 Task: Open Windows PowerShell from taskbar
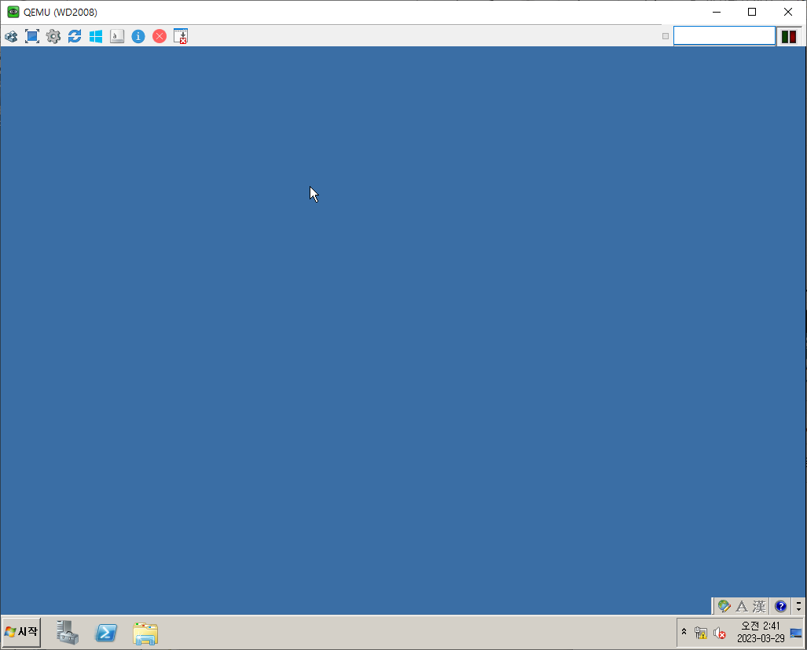point(106,633)
